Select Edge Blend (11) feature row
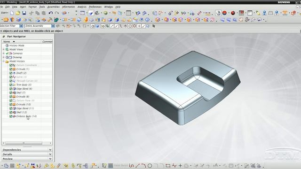This screenshot has height=169, width=301. [x=25, y=108]
